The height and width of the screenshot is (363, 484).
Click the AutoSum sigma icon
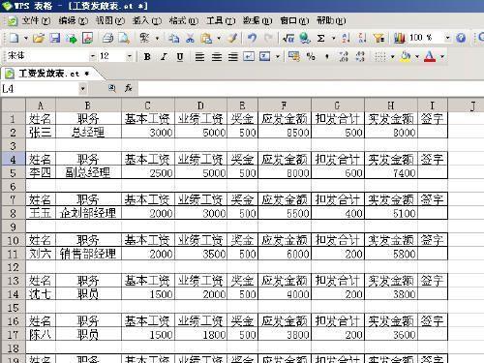320,38
